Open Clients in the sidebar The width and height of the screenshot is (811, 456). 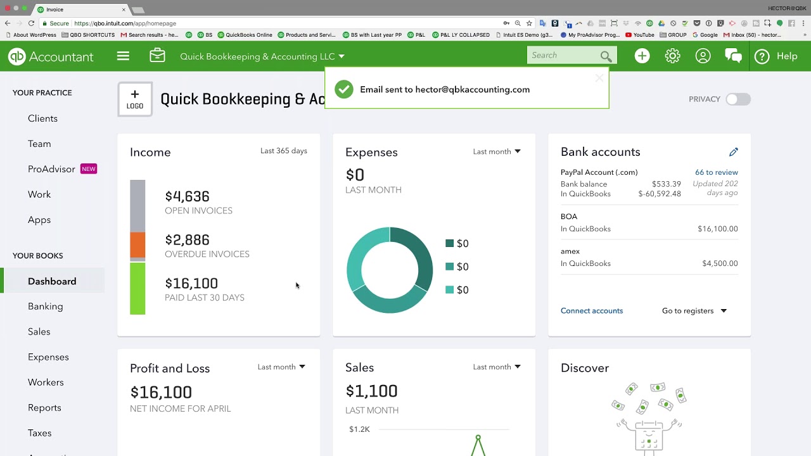point(42,118)
